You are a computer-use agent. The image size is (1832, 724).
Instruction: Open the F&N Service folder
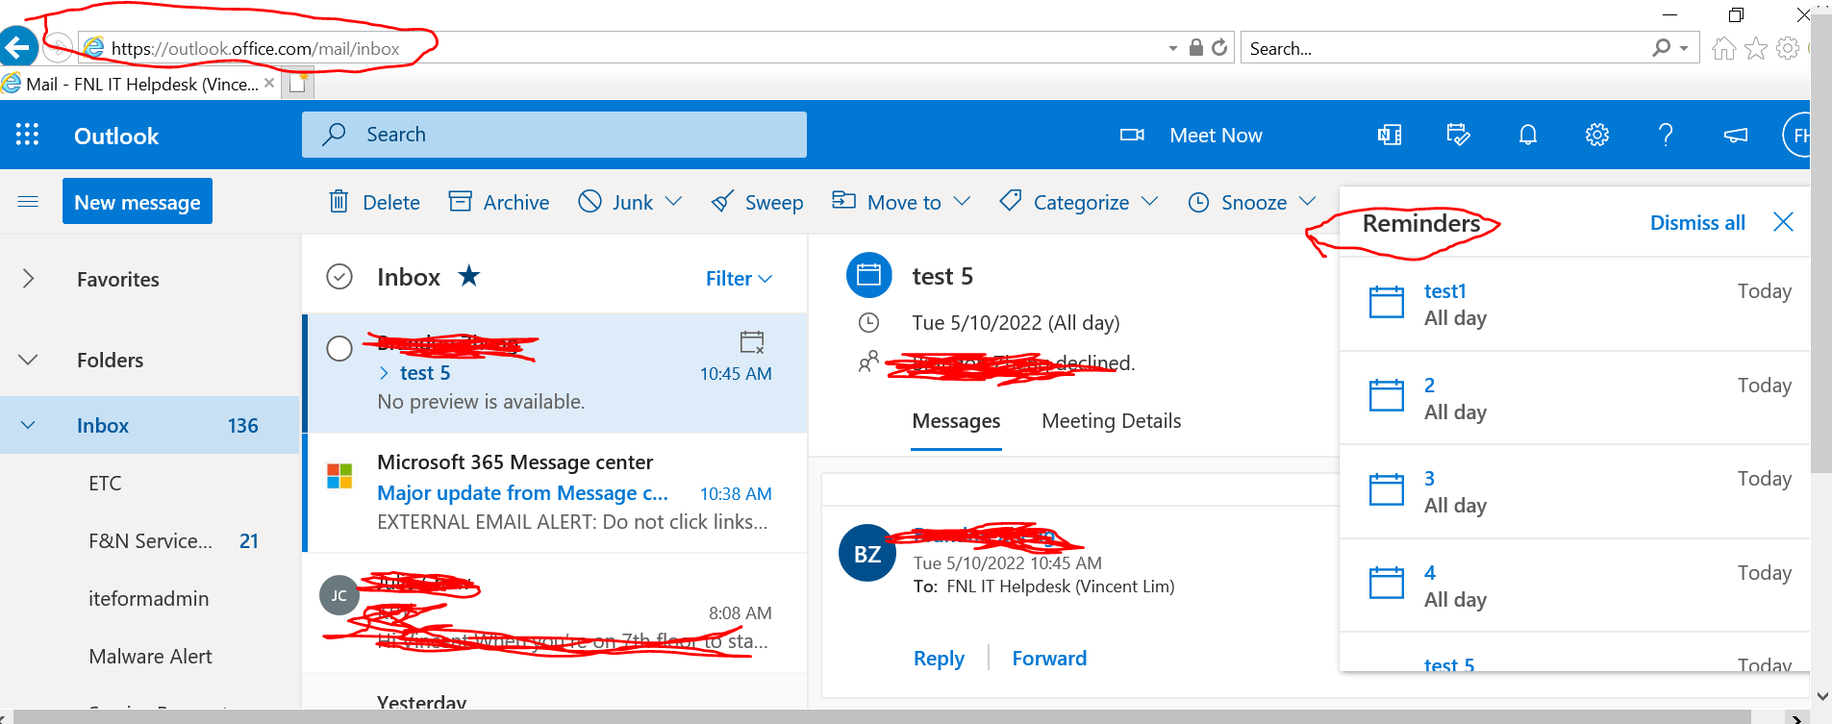150,540
